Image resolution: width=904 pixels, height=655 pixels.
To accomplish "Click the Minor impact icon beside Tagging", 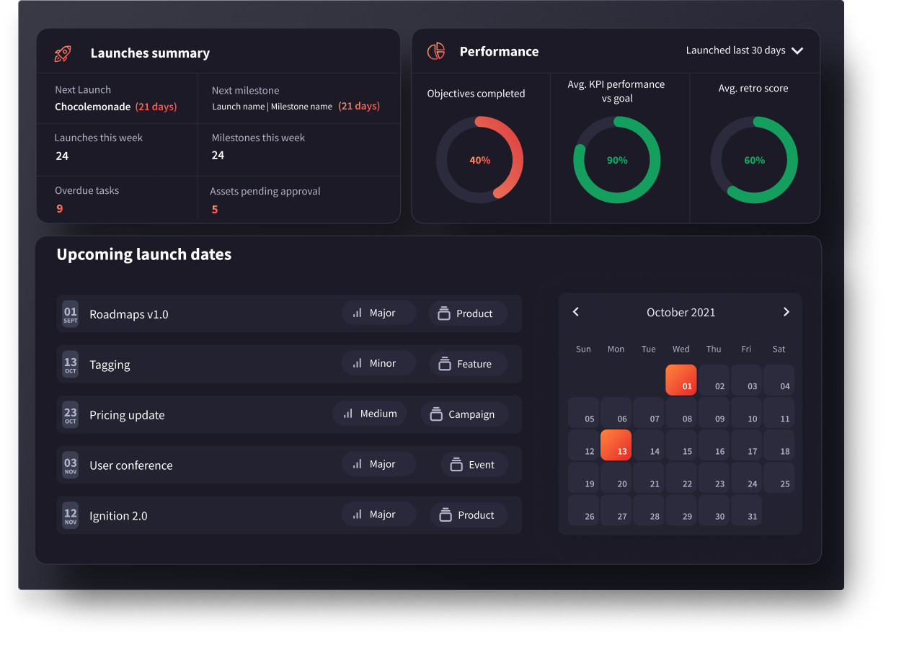I will [358, 363].
